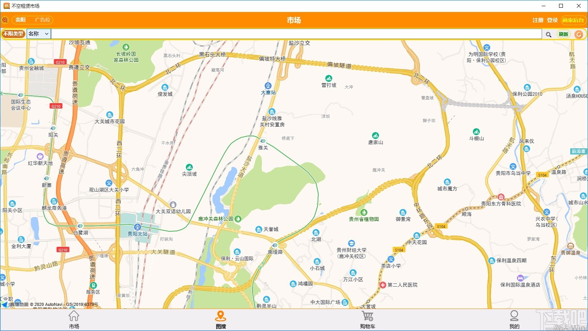This screenshot has height=331, width=588.
Task: Click the 贵州省植物园 marker icon
Action: coord(364,212)
